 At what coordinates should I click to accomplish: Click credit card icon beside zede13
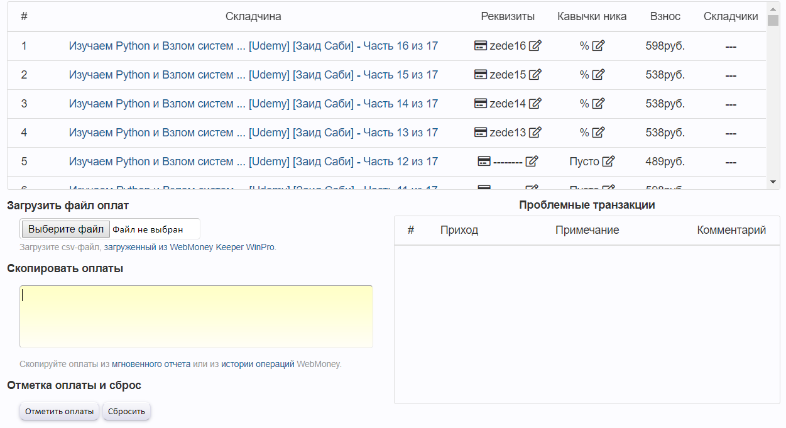tap(481, 133)
